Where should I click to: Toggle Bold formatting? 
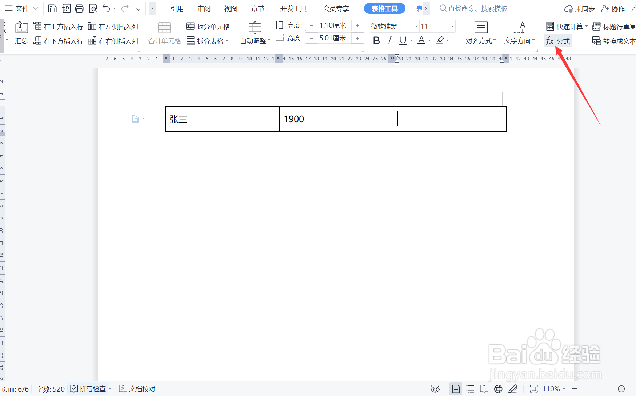pos(377,40)
